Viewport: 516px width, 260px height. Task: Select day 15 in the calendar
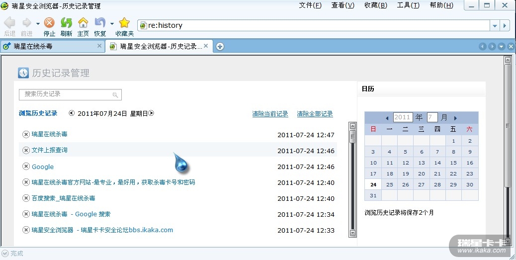(x=453, y=163)
